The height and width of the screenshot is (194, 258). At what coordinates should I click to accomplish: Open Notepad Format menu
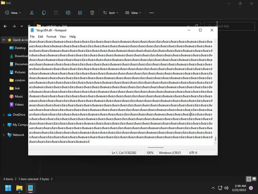click(51, 37)
